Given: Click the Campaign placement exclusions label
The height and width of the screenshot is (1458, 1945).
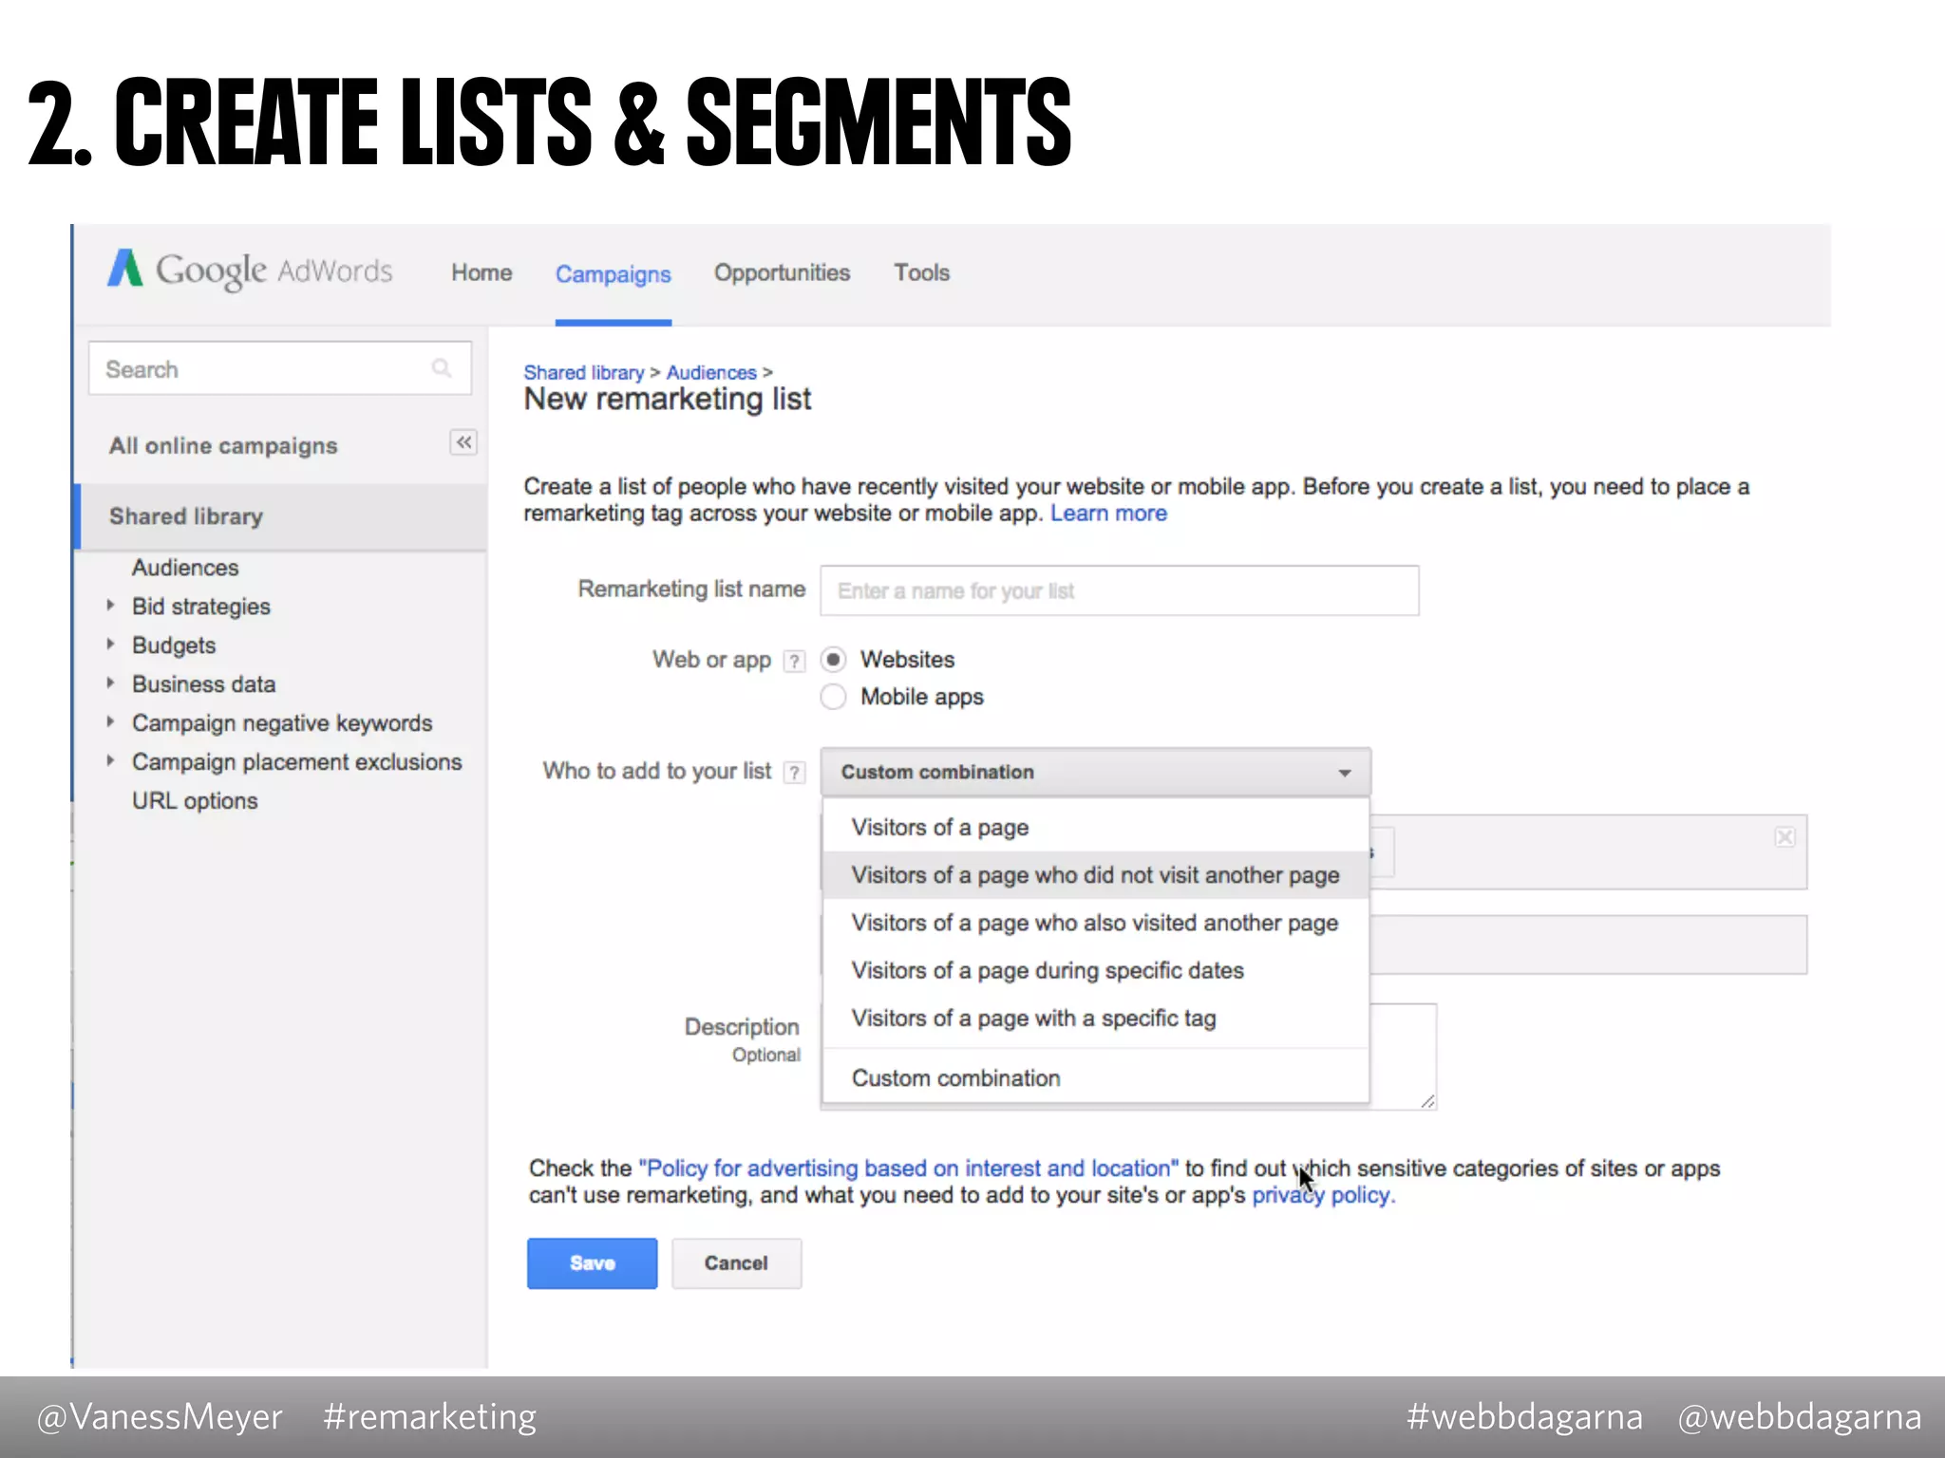Looking at the screenshot, I should tap(297, 762).
